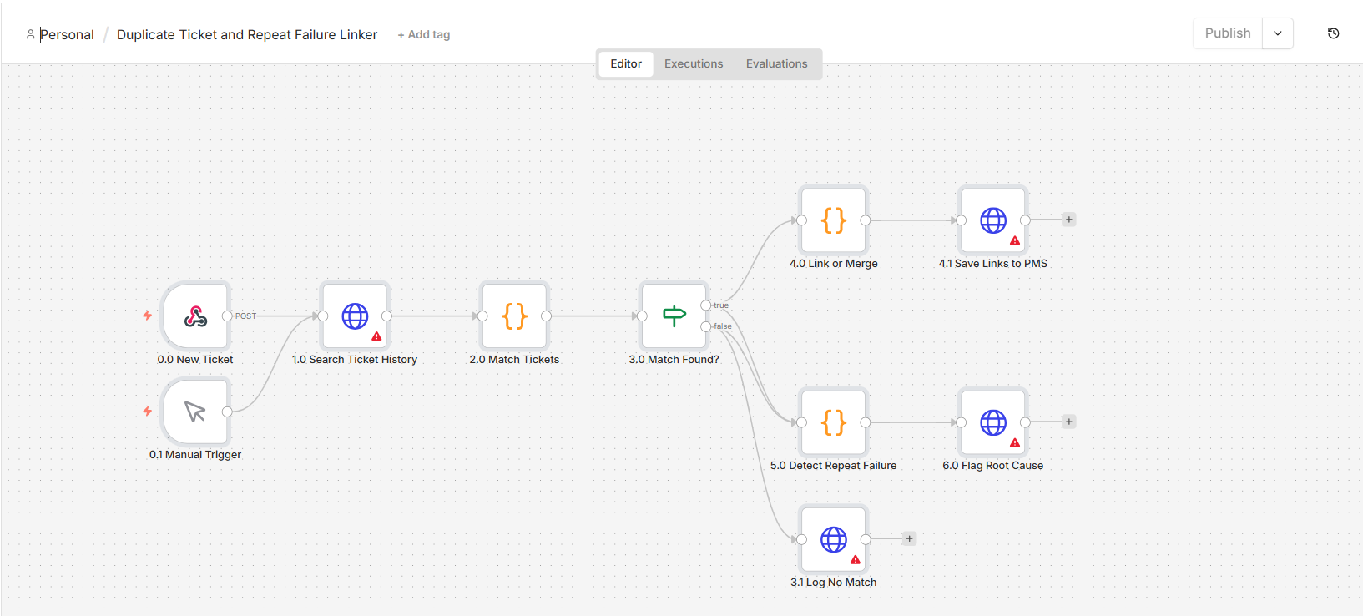Open the 1.0 Search Ticket History node

(355, 316)
